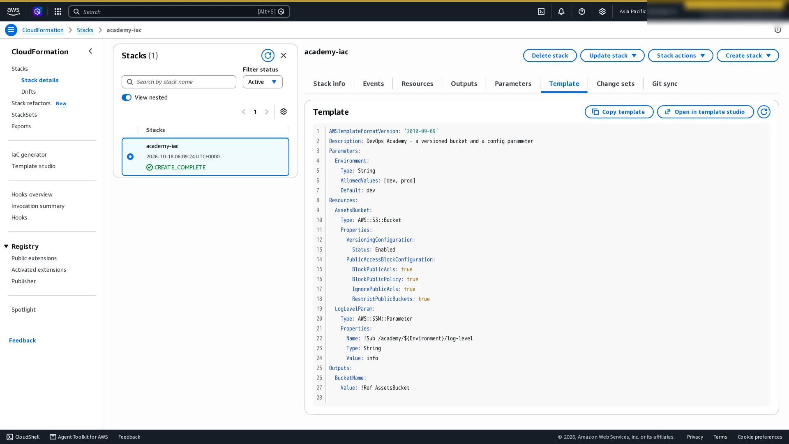Image resolution: width=789 pixels, height=444 pixels.
Task: Open the AWS home logo
Action: [13, 12]
